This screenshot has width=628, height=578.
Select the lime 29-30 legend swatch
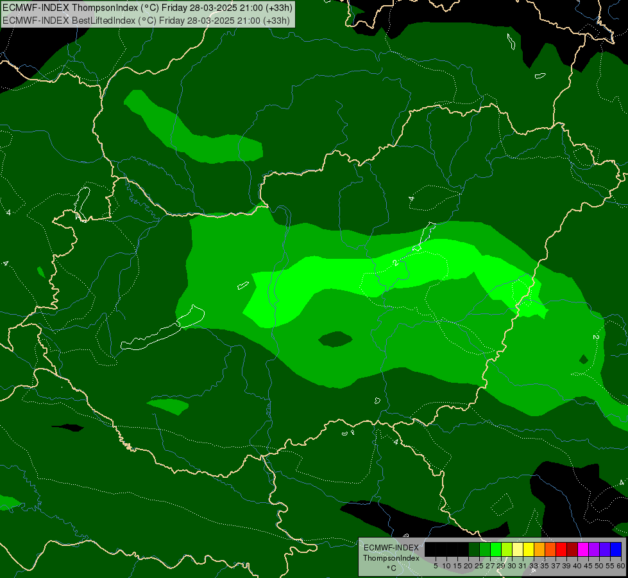(x=507, y=549)
